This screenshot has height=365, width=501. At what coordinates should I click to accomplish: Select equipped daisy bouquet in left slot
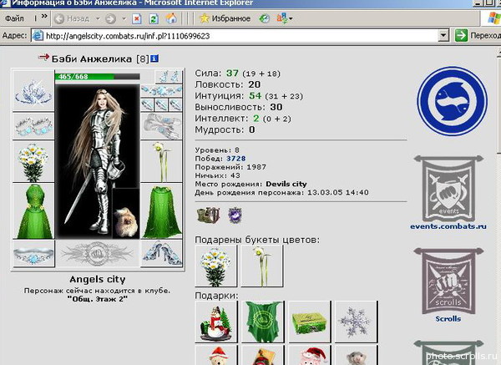[33, 162]
